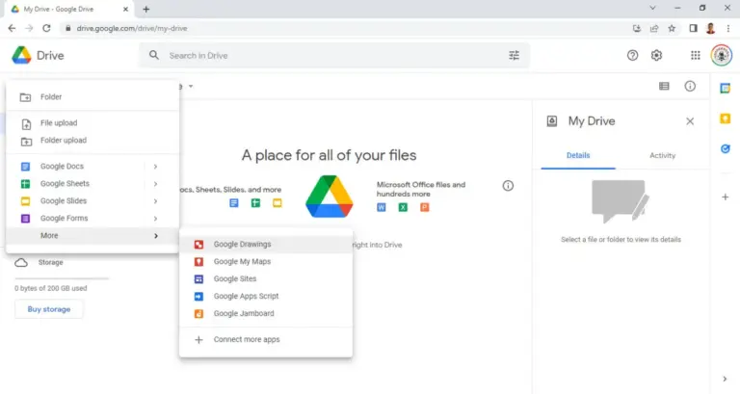Click the Chrome address bar URL
740x394 pixels.
click(x=132, y=28)
